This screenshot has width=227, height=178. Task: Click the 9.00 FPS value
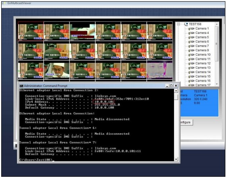[x=197, y=103]
